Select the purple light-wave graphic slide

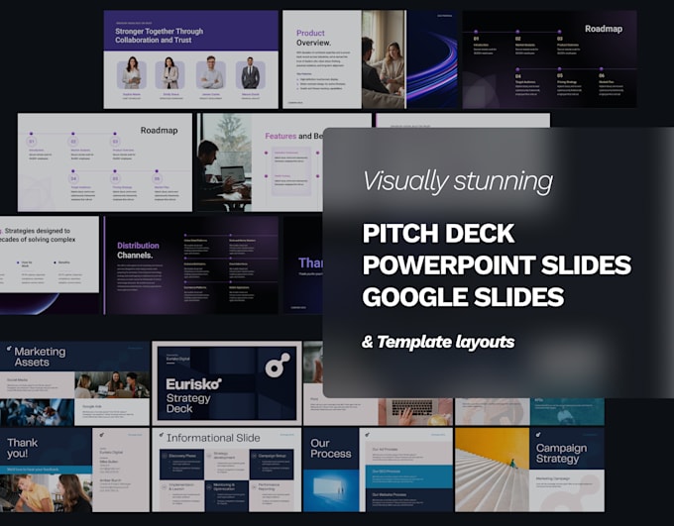pyautogui.click(x=432, y=59)
